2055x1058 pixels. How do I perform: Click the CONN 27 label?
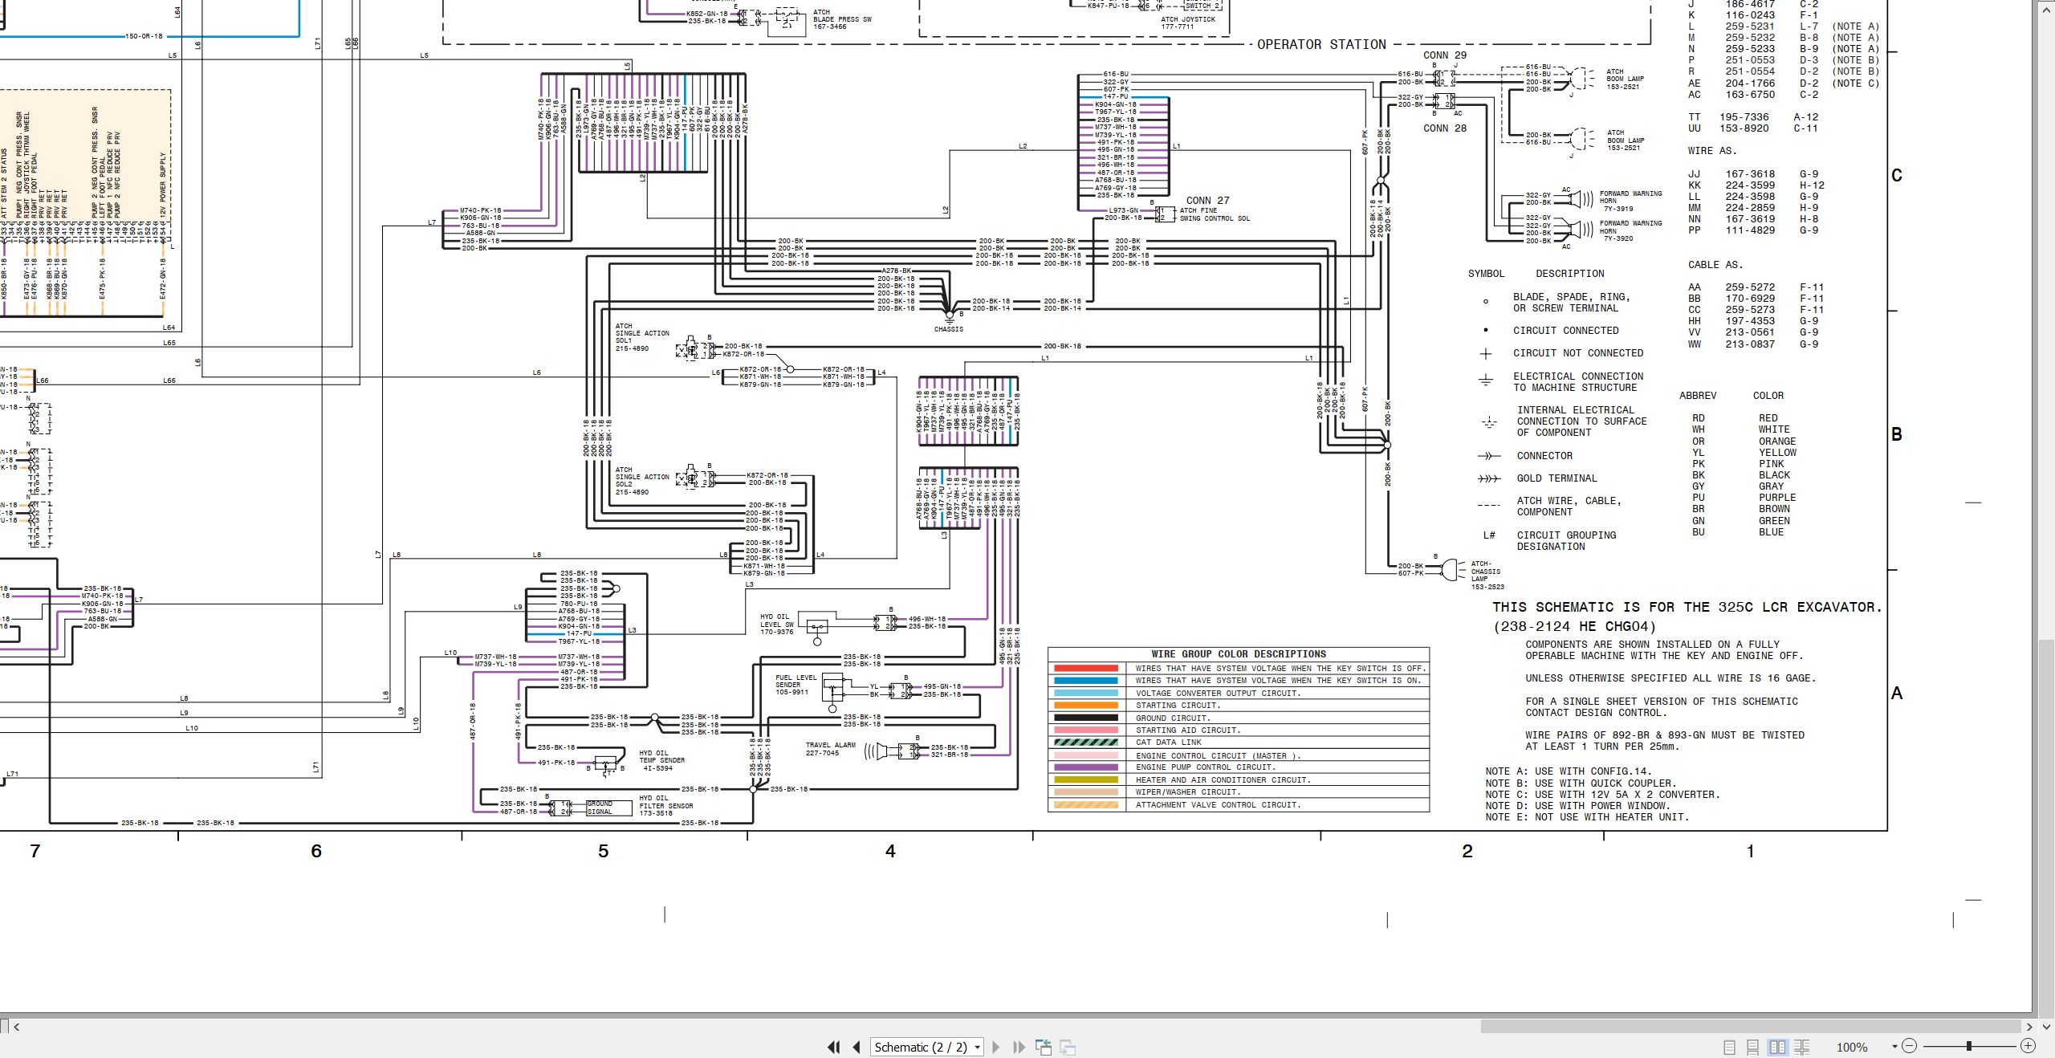(x=1208, y=201)
